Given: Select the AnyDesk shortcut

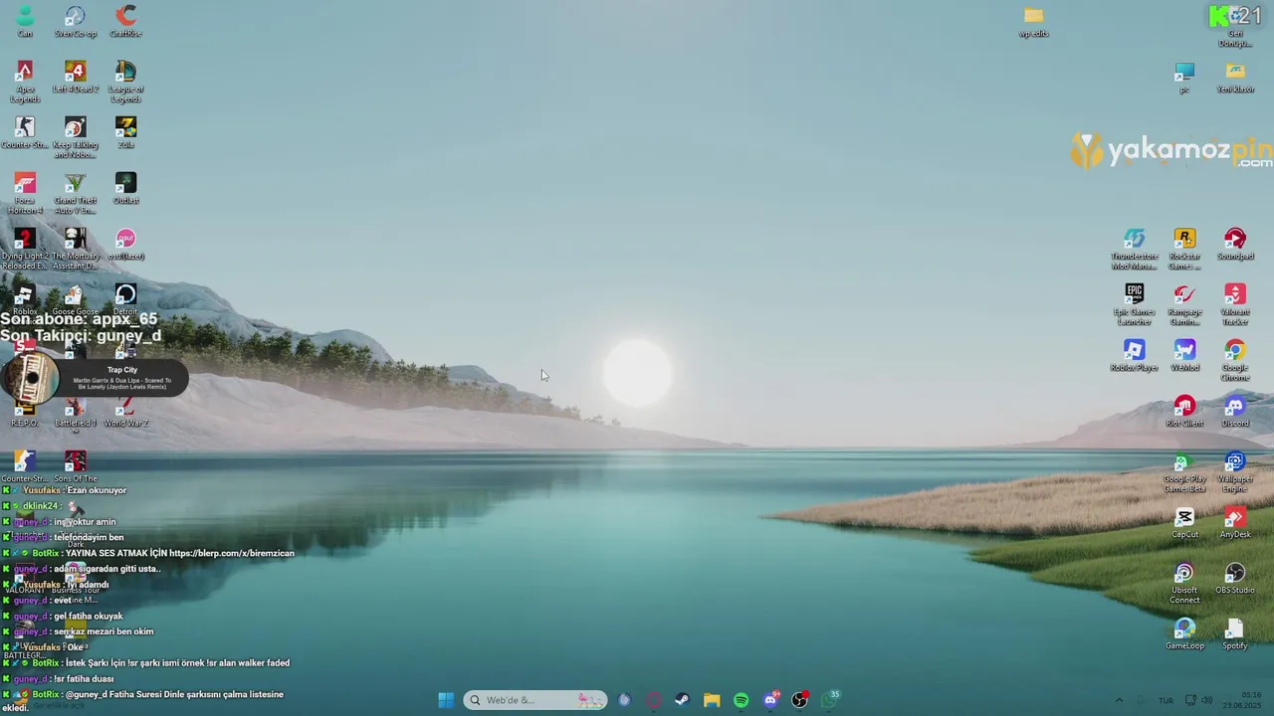Looking at the screenshot, I should click(1235, 522).
